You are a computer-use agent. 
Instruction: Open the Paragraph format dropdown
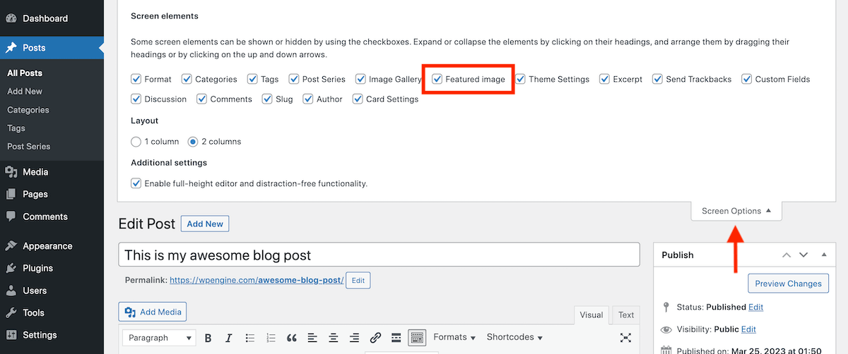(x=159, y=338)
